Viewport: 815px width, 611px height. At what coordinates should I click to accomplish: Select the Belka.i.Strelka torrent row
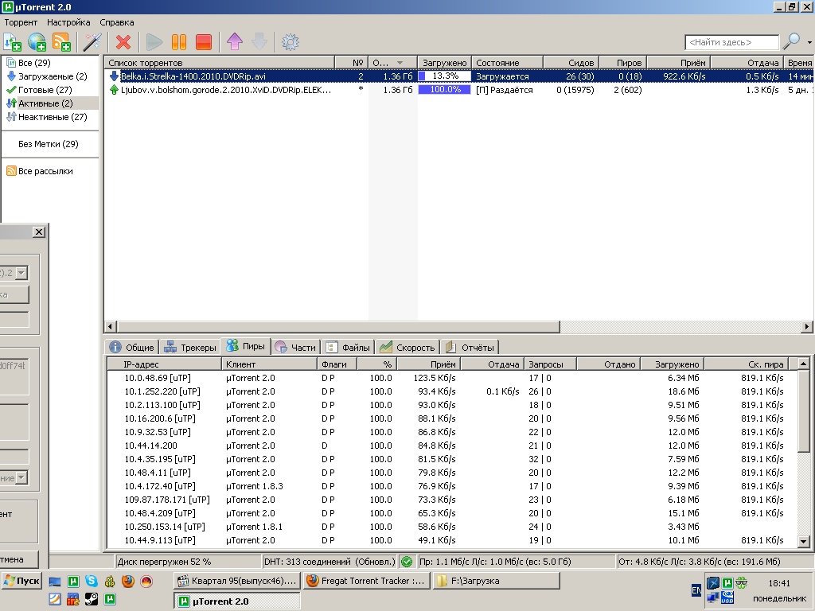(459, 76)
